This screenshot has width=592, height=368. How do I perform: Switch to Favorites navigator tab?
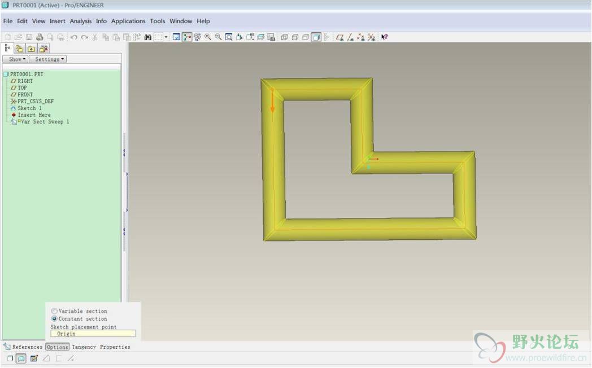[x=31, y=49]
